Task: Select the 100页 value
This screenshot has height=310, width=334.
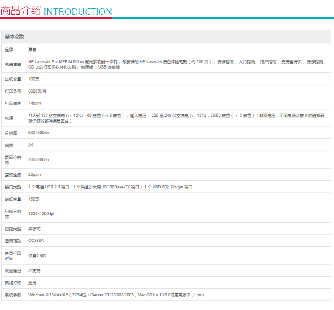Action: [34, 79]
